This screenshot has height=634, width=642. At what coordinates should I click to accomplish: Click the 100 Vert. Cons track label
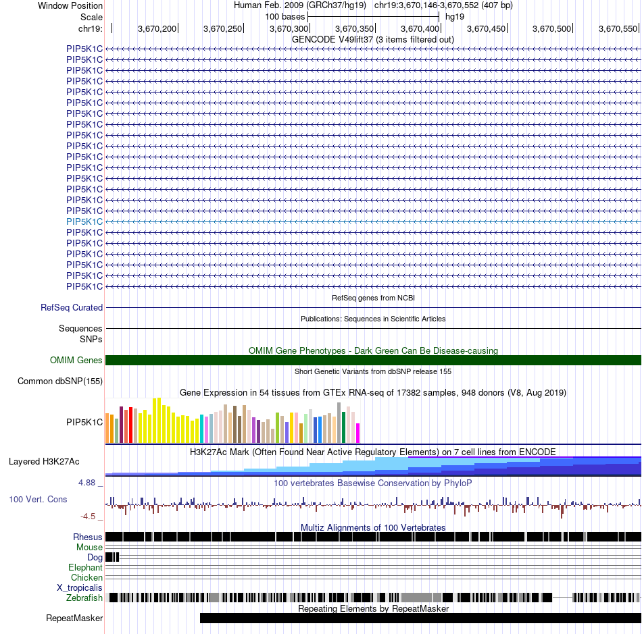tap(38, 500)
